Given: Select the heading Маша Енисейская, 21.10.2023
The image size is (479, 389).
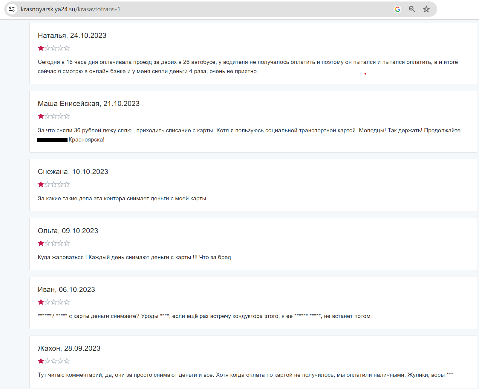Looking at the screenshot, I should pyautogui.click(x=89, y=104).
